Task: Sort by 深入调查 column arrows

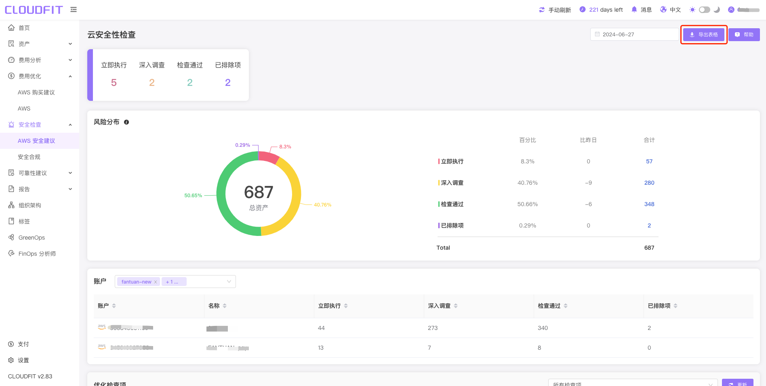Action: [456, 306]
